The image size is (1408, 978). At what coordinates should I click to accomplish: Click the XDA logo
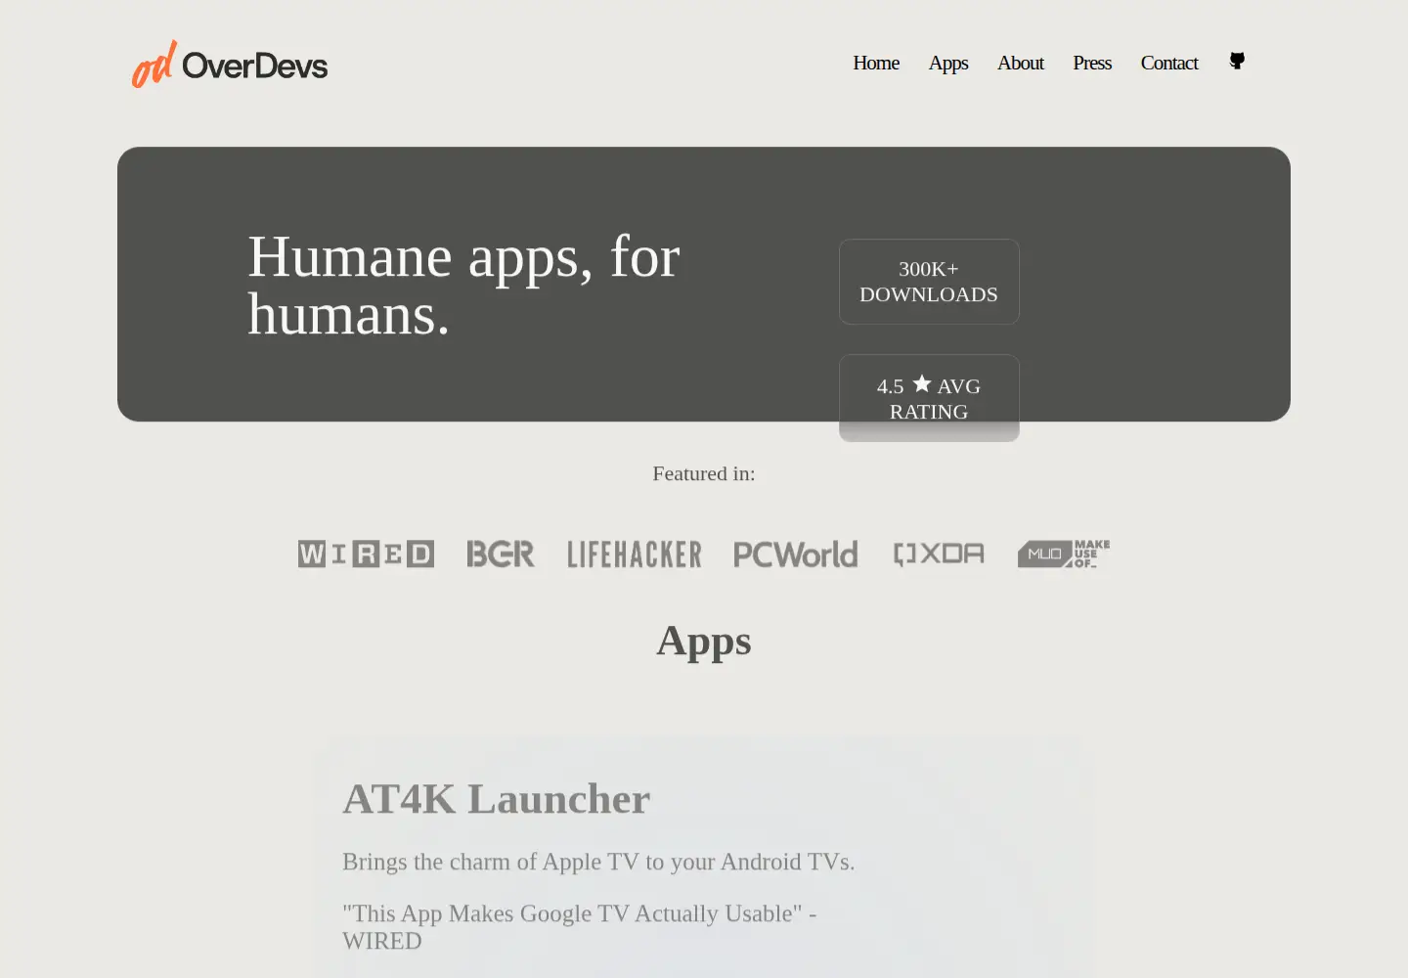[939, 555]
